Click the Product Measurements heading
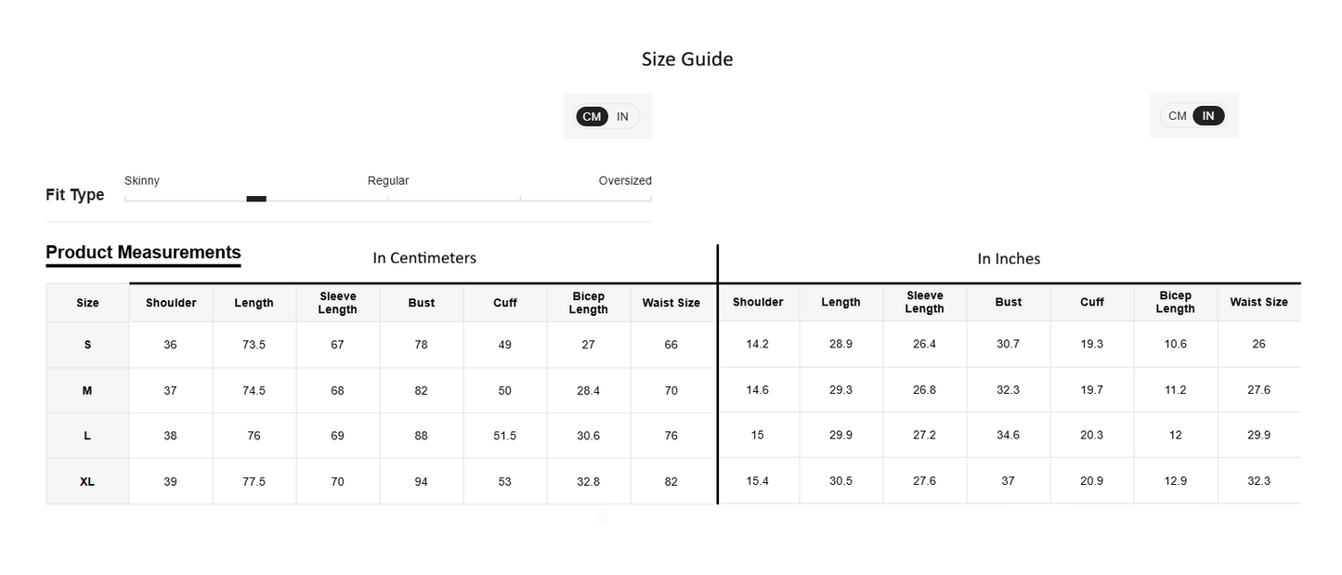Image resolution: width=1342 pixels, height=575 pixels. (143, 253)
